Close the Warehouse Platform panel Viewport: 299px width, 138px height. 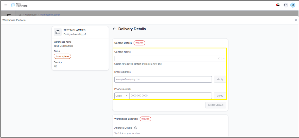(296, 20)
